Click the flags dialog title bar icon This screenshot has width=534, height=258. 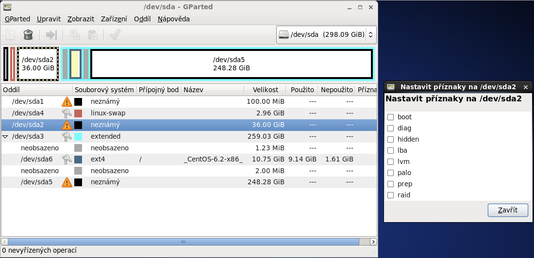click(391, 87)
